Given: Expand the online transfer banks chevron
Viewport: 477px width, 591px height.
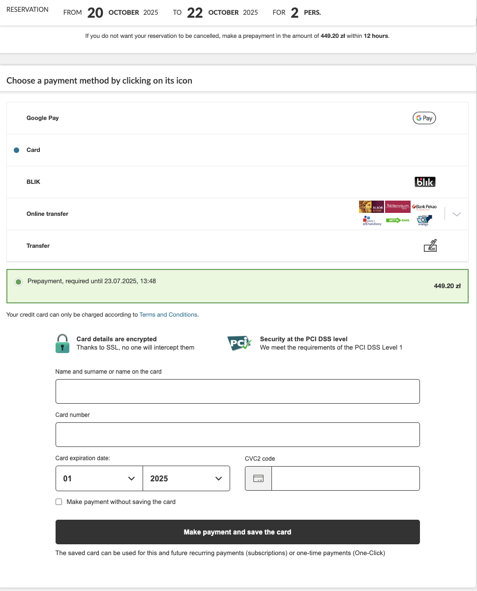Looking at the screenshot, I should coord(456,214).
